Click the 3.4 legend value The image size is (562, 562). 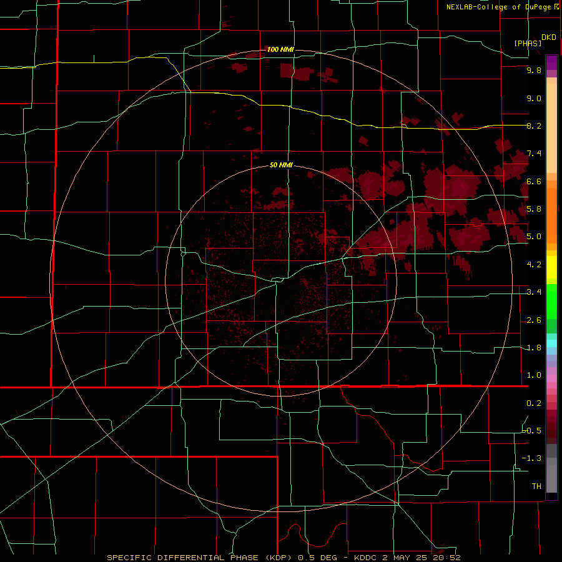(x=534, y=292)
